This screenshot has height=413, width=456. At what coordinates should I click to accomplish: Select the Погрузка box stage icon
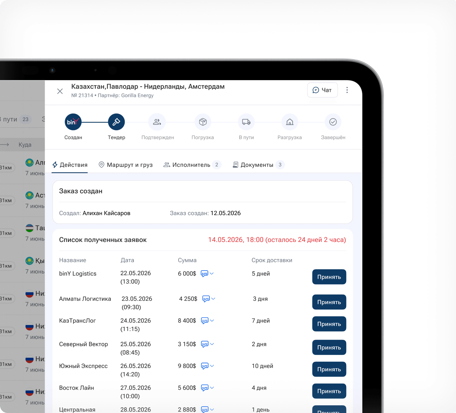coord(203,122)
